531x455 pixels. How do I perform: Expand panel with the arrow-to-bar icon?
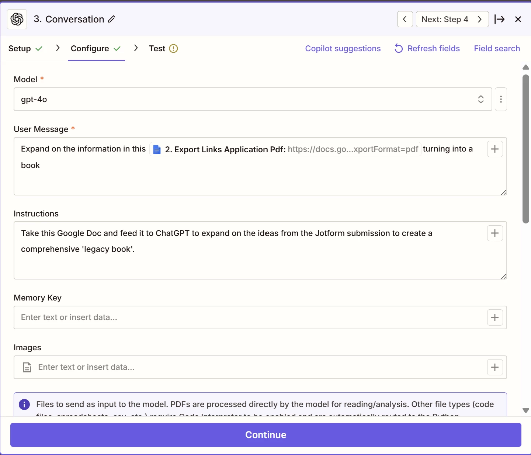pos(499,19)
